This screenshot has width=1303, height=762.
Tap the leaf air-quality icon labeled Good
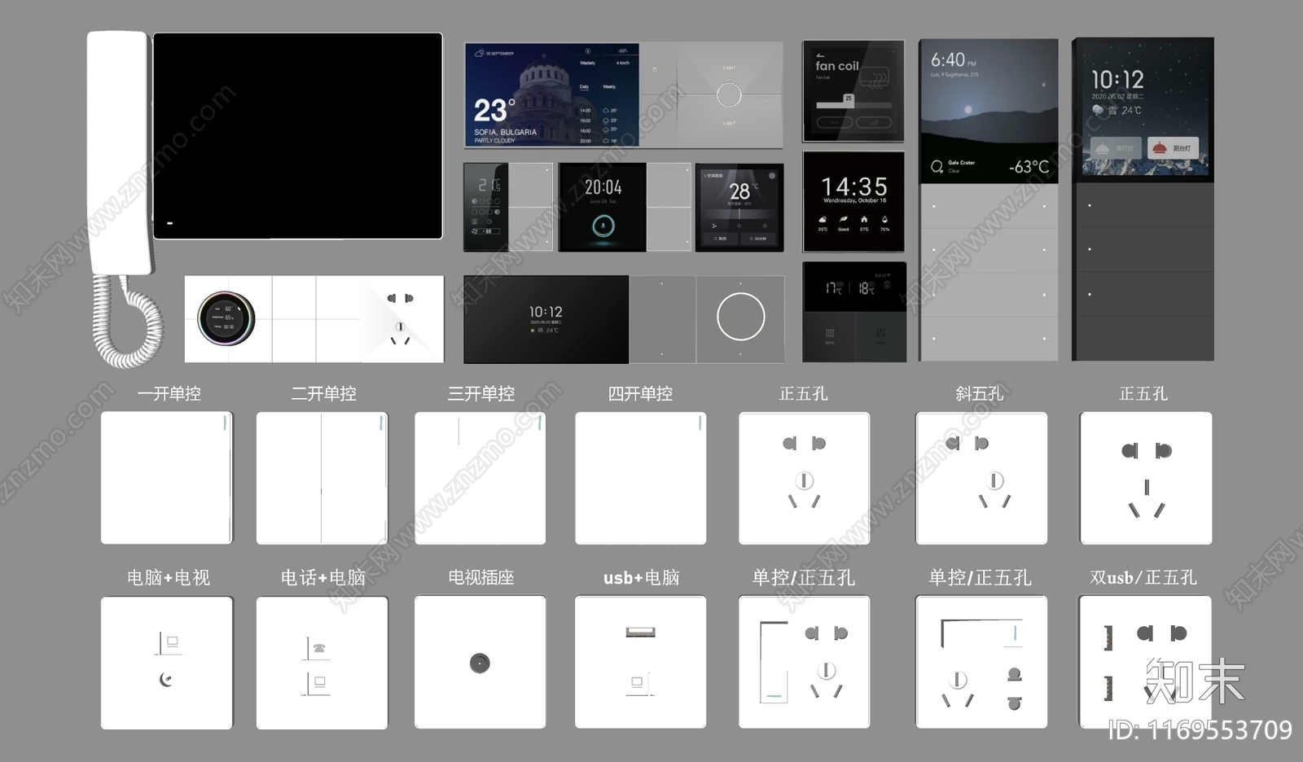(x=844, y=219)
